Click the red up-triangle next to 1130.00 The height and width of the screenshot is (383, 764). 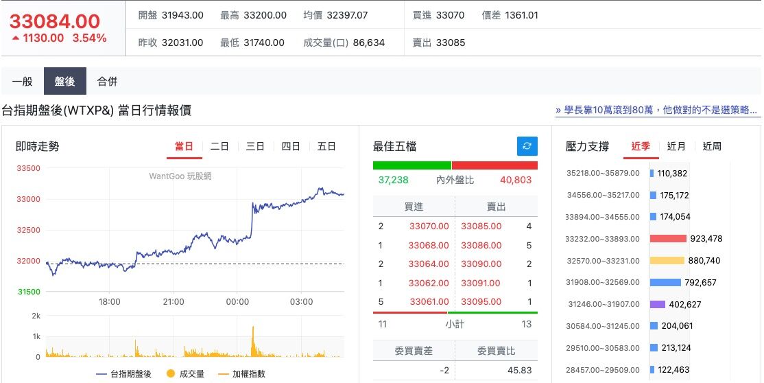[15, 38]
